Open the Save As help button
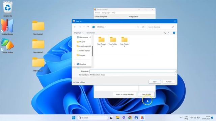Image resolution: width=216 pixels, height=121 pixels. pos(174,33)
